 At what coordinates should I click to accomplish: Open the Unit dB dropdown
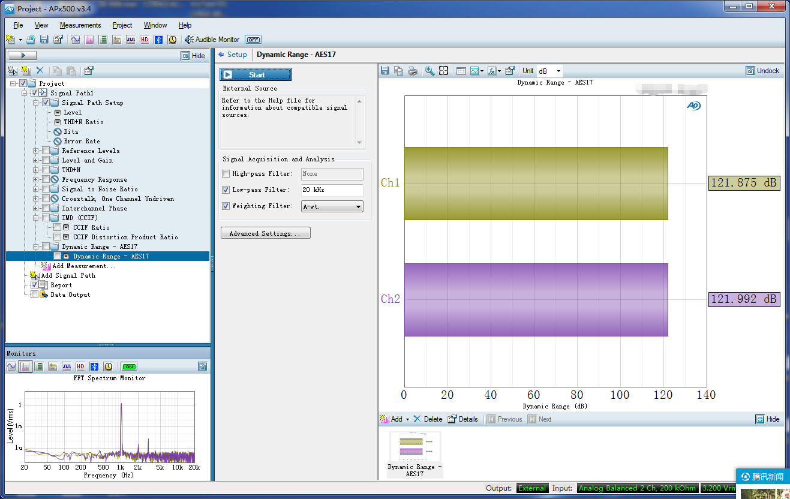(x=549, y=71)
